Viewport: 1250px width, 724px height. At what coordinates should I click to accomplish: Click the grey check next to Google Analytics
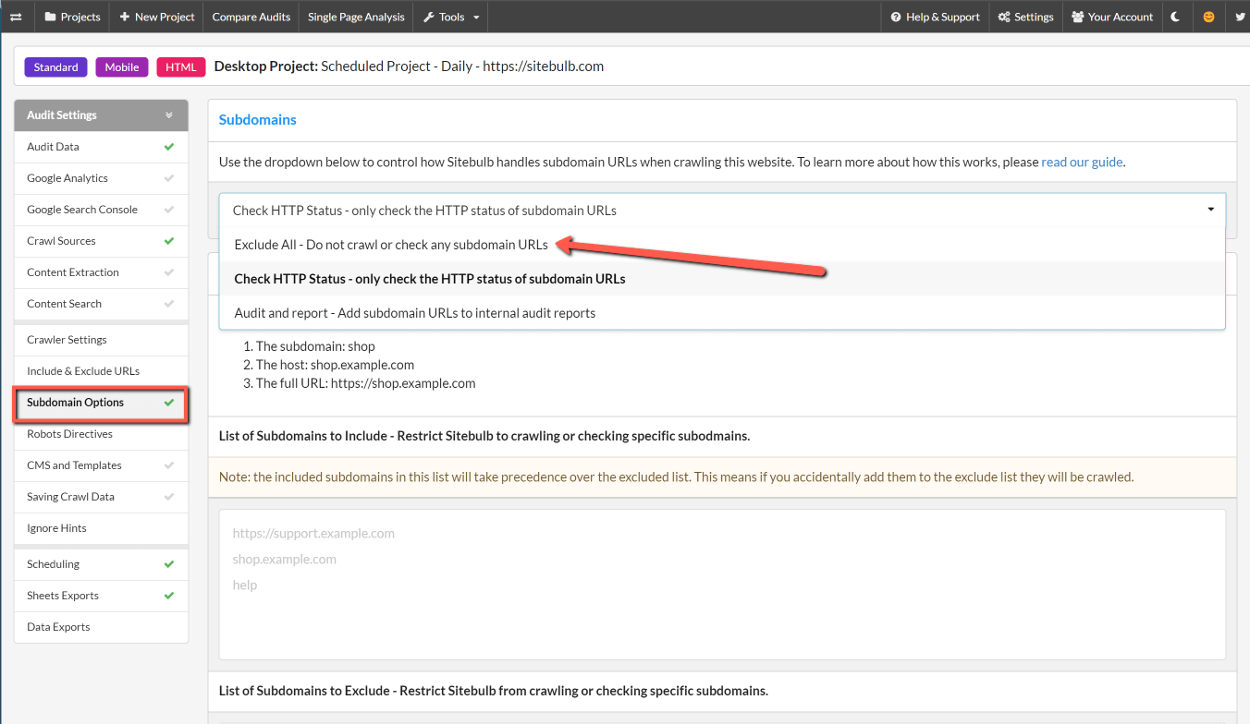pos(168,178)
